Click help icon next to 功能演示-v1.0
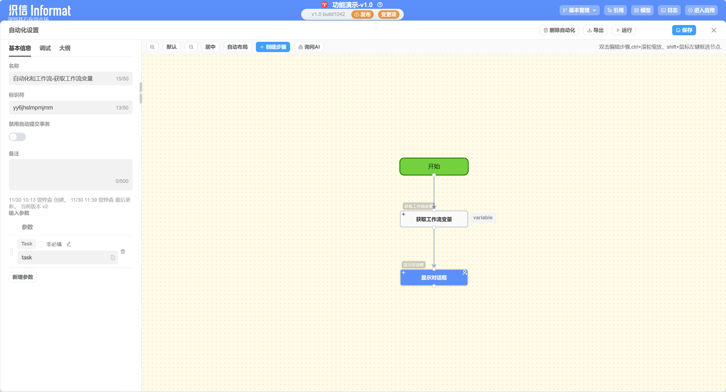The width and height of the screenshot is (726, 392). click(380, 5)
